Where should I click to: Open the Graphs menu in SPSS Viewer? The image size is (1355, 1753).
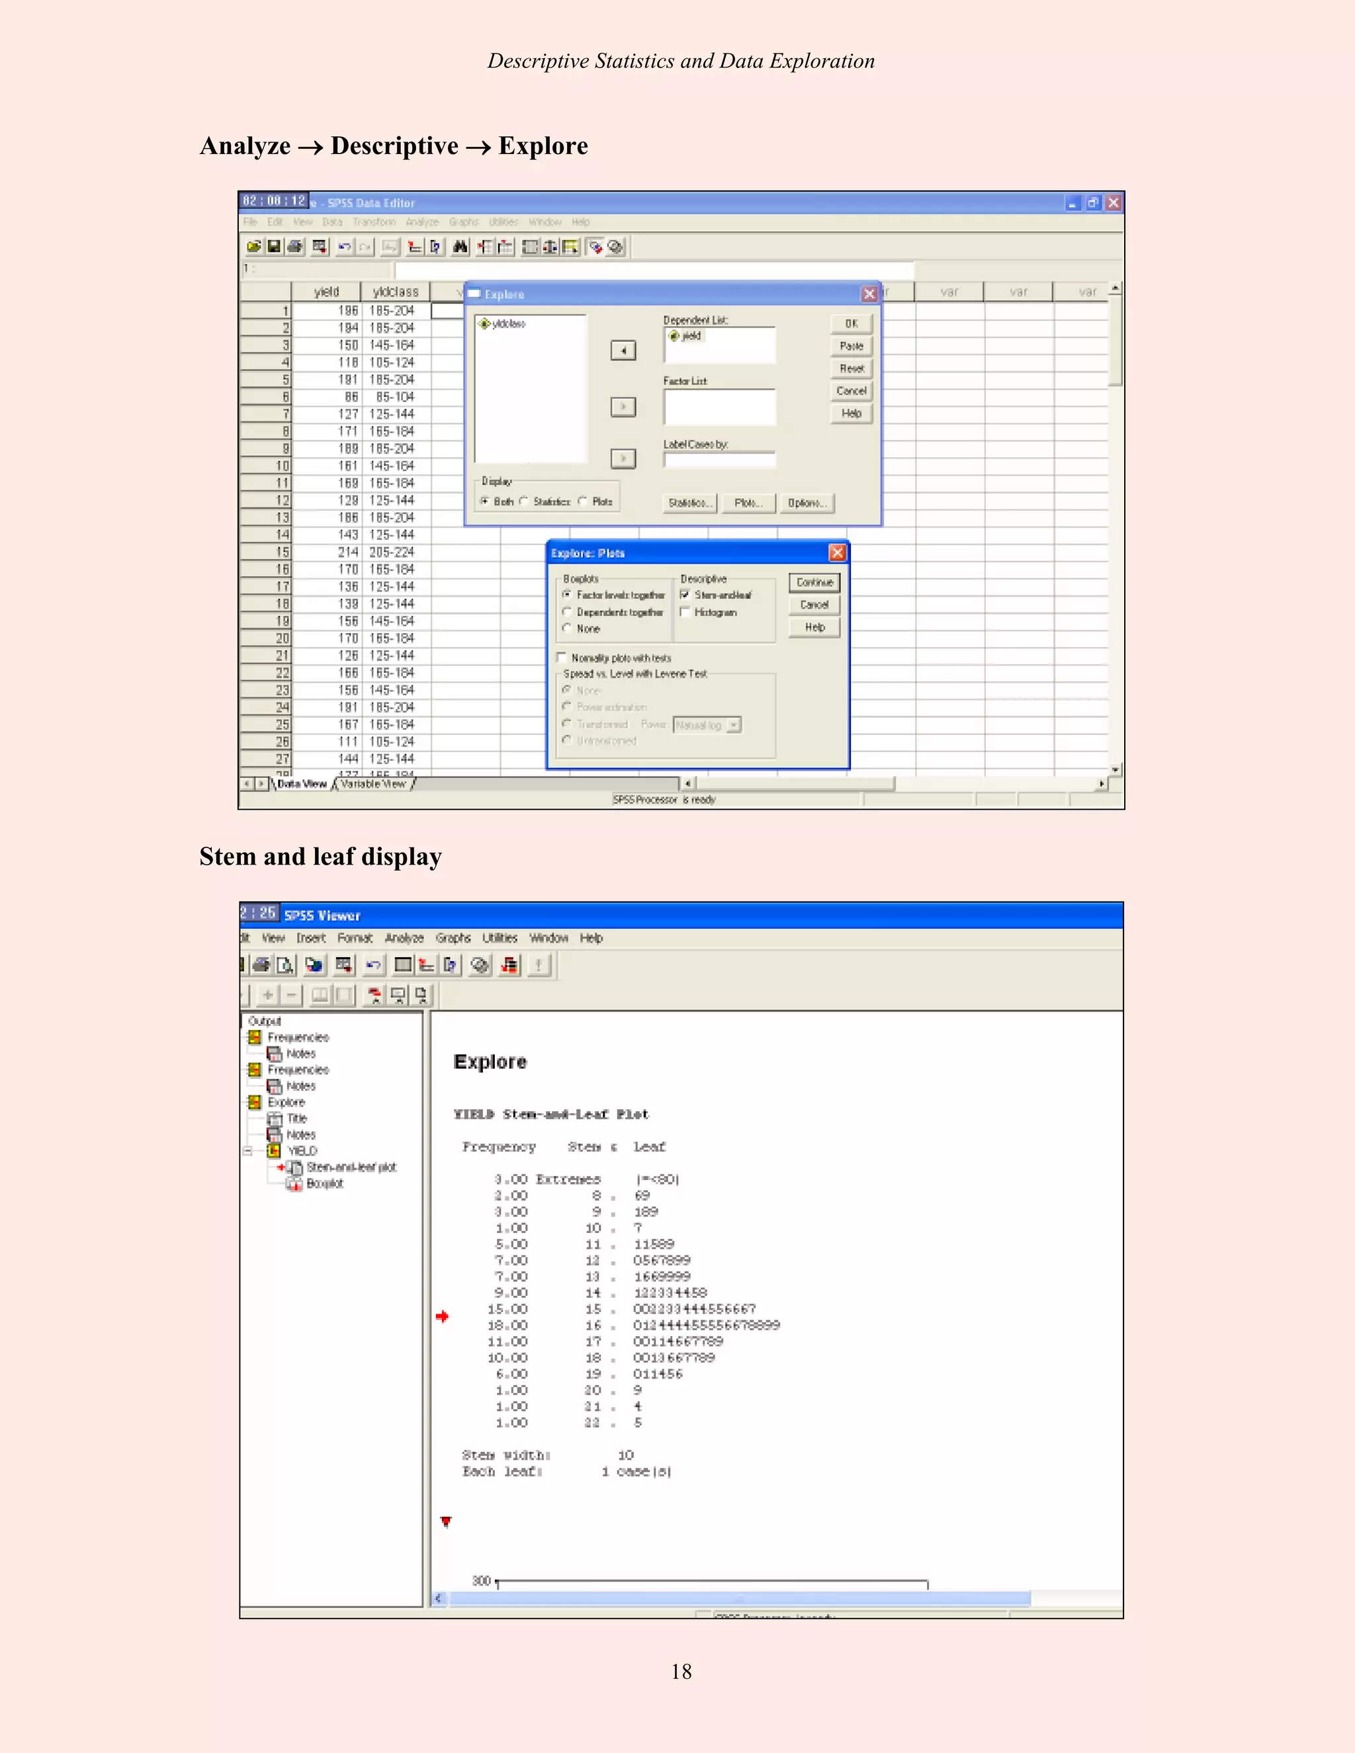453,937
